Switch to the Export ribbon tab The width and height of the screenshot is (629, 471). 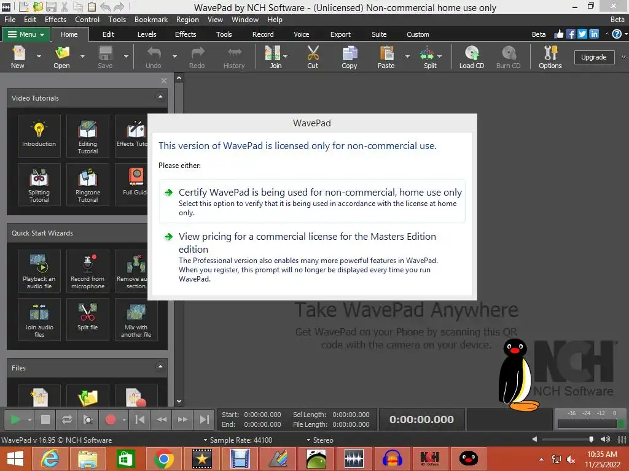[x=340, y=34]
